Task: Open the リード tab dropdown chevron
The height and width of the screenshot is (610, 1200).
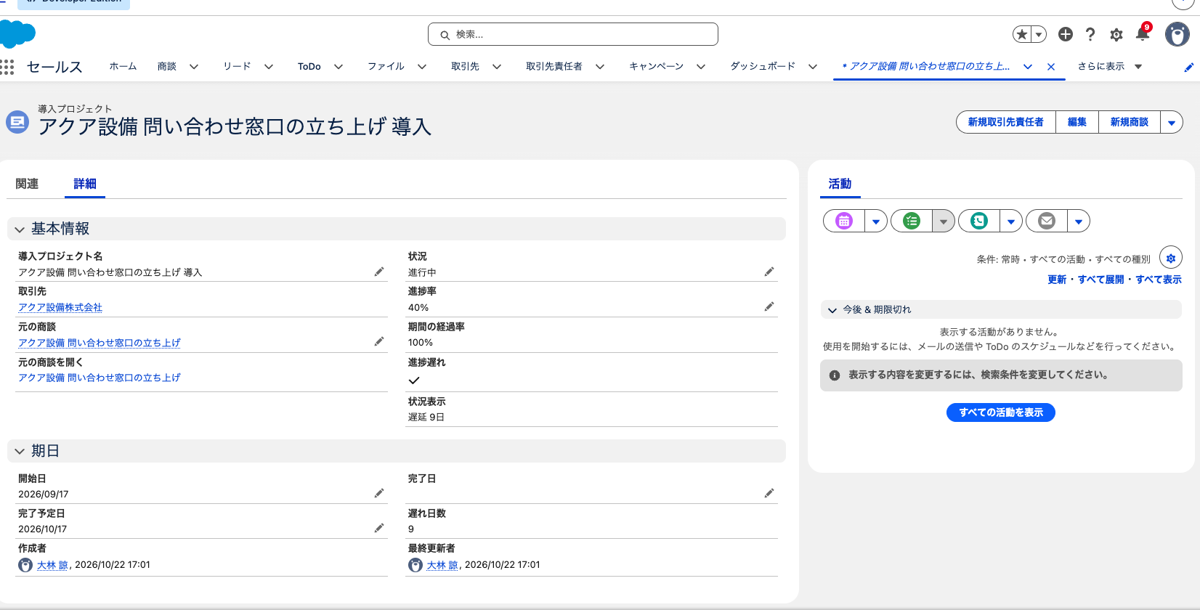Action: coord(269,67)
